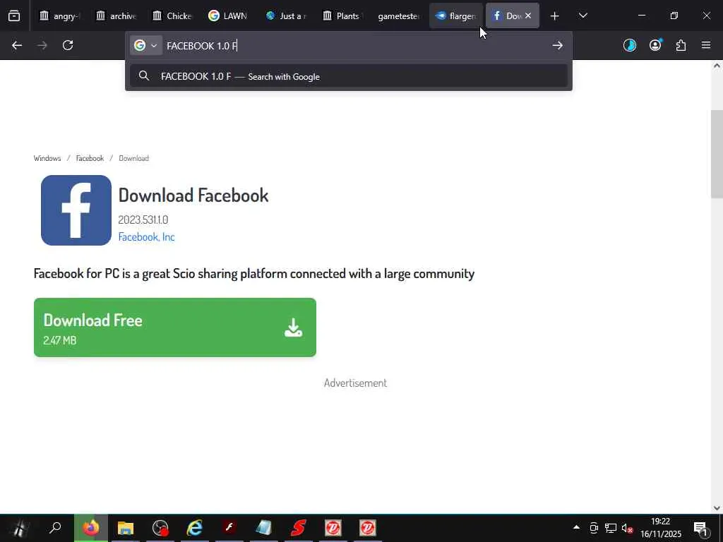Open the eraser-shaped taskbar app icon
The width and height of the screenshot is (723, 542).
[x=264, y=528]
